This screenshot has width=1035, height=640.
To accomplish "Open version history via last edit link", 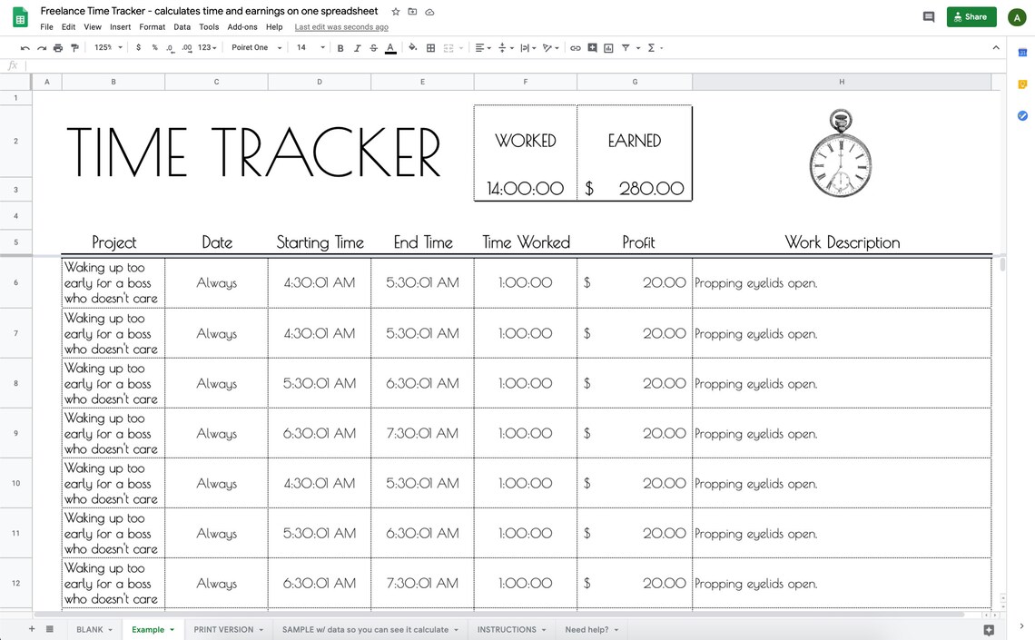I will click(x=340, y=26).
